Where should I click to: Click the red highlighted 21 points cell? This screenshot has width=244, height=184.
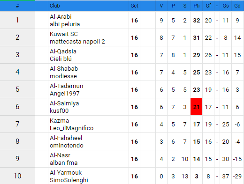click(x=196, y=107)
